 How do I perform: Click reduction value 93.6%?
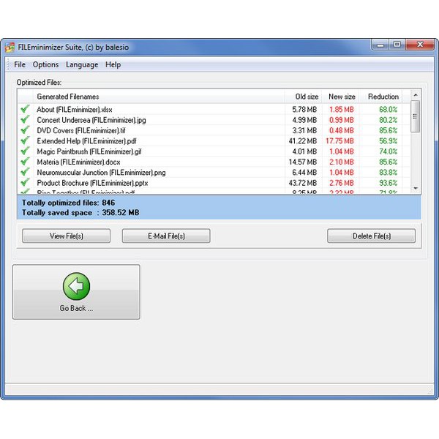click(389, 183)
